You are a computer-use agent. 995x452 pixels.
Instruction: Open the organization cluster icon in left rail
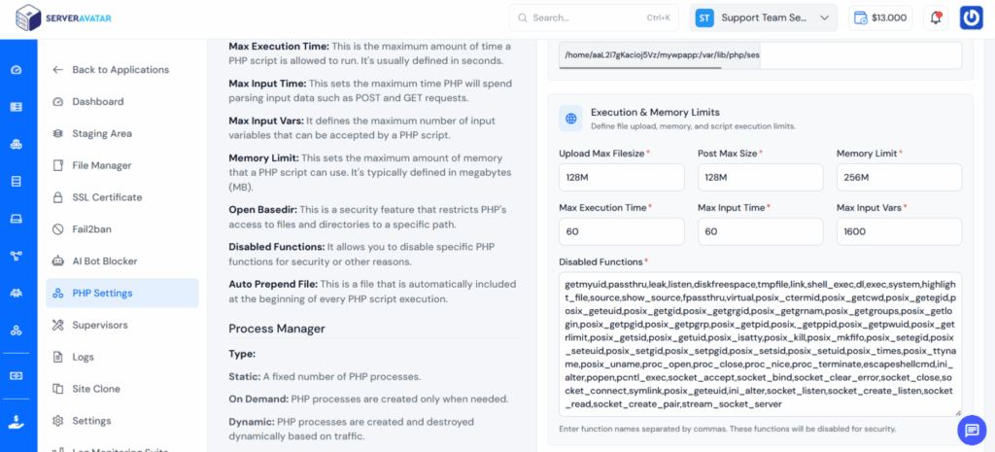pos(17,330)
